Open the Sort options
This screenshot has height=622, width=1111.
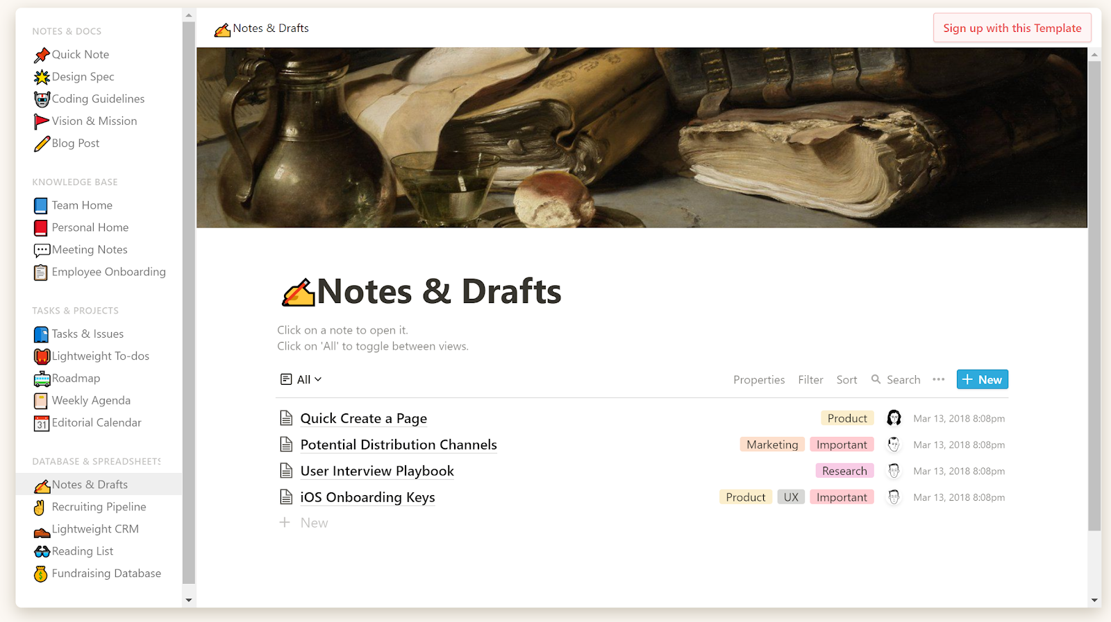pyautogui.click(x=846, y=380)
